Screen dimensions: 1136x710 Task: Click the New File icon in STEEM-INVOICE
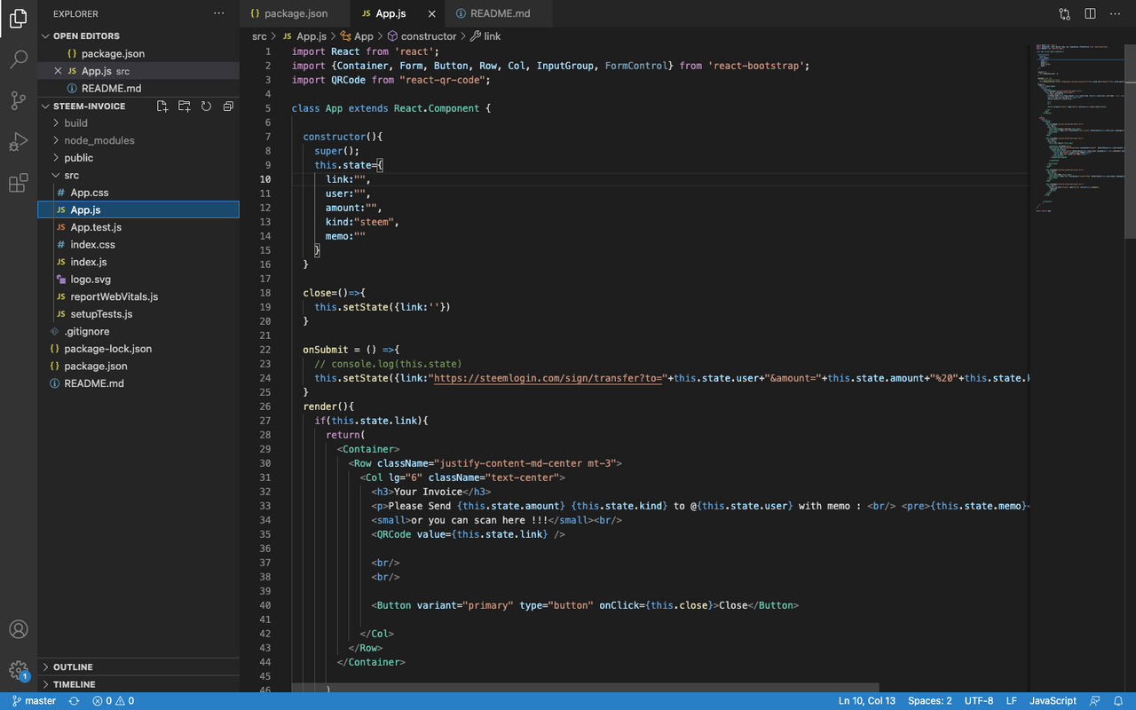click(x=162, y=106)
